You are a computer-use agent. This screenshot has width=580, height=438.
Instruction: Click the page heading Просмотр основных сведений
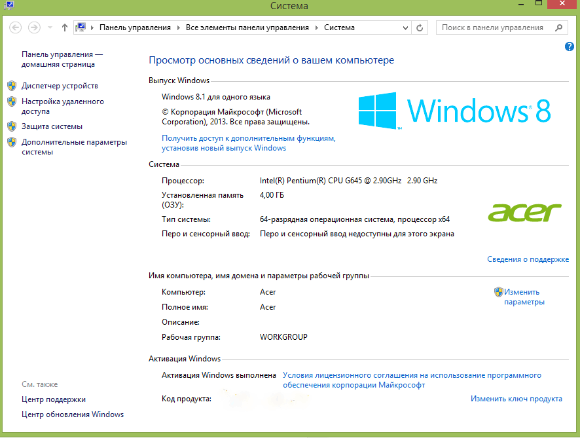tap(272, 60)
